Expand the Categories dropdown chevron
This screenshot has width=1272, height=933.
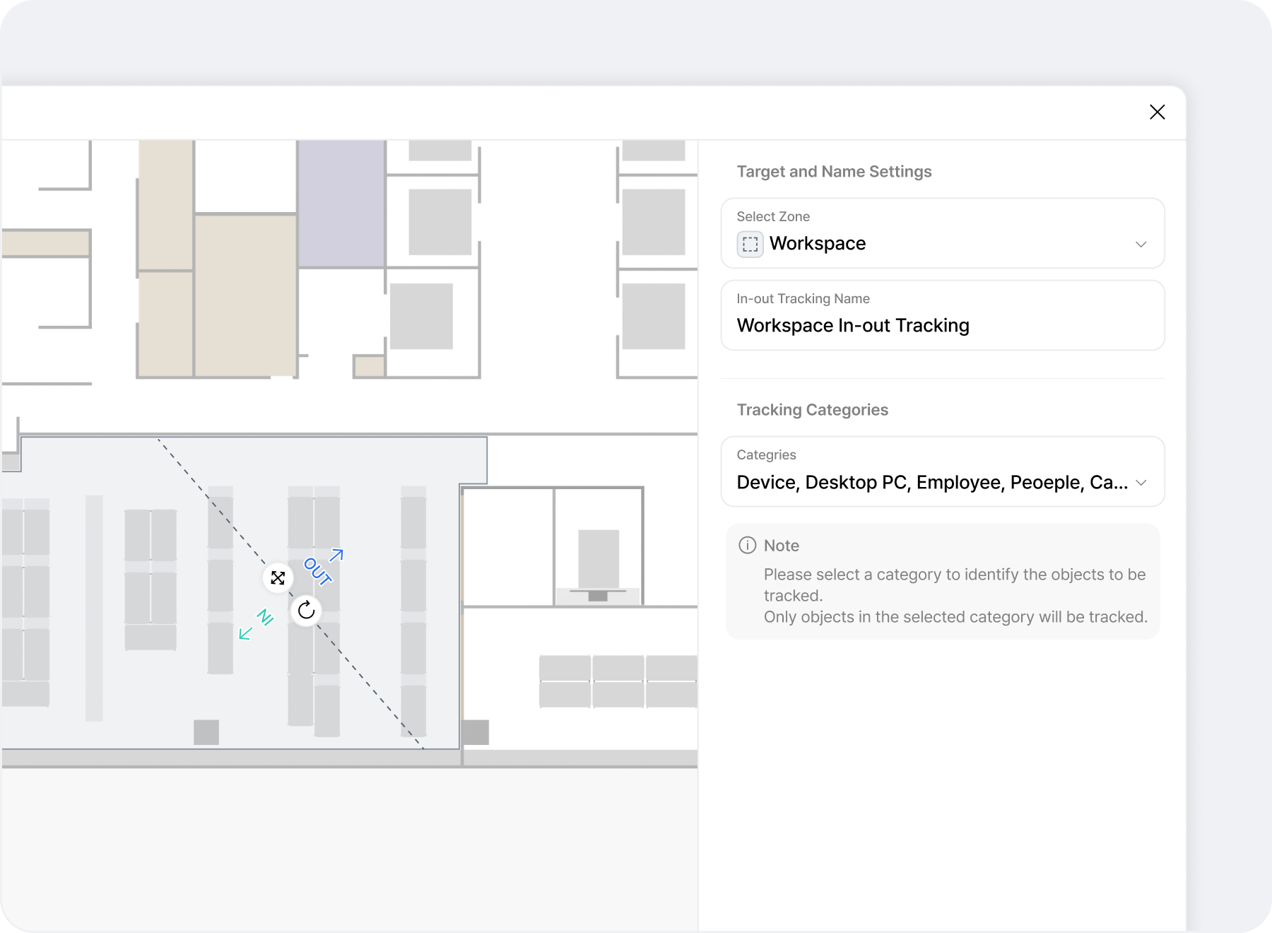1141,483
